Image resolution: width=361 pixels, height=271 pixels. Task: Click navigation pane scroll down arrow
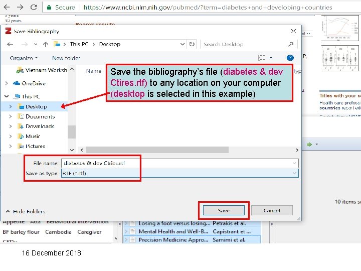(x=72, y=150)
